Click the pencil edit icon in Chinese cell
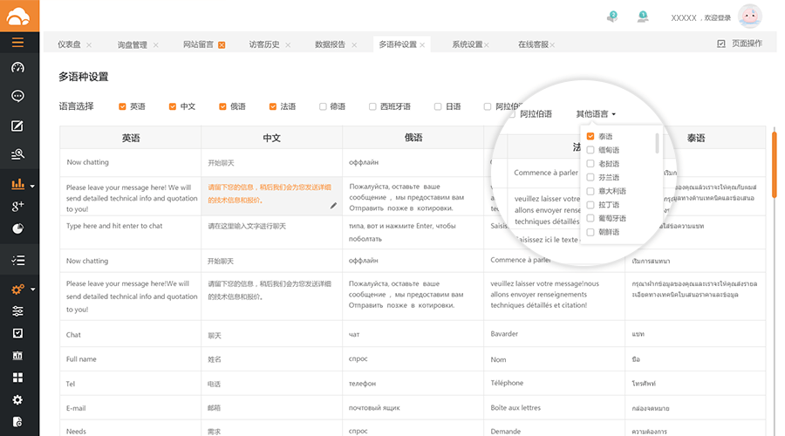This screenshot has width=785, height=436. pos(333,206)
